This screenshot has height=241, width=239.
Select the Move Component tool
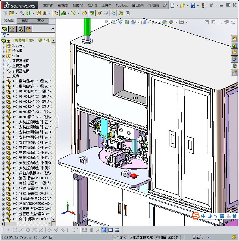(x=45, y=13)
